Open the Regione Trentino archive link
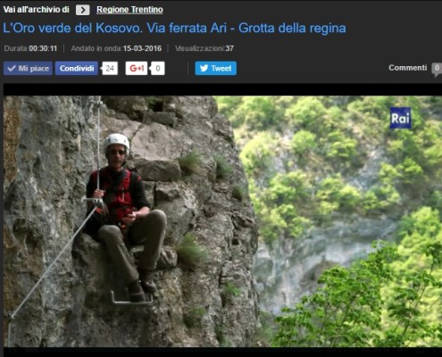The width and height of the screenshot is (442, 357). (129, 10)
